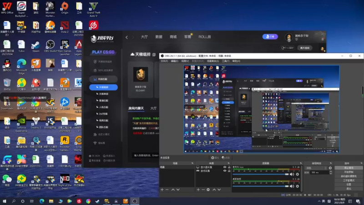Adjust transition duration stepper arrows at 300 ms

[331, 173]
